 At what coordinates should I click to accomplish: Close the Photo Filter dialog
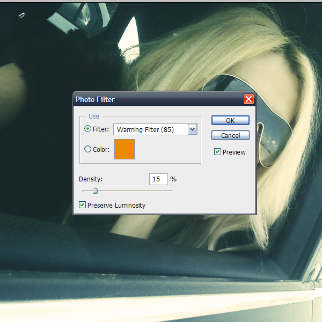point(248,99)
